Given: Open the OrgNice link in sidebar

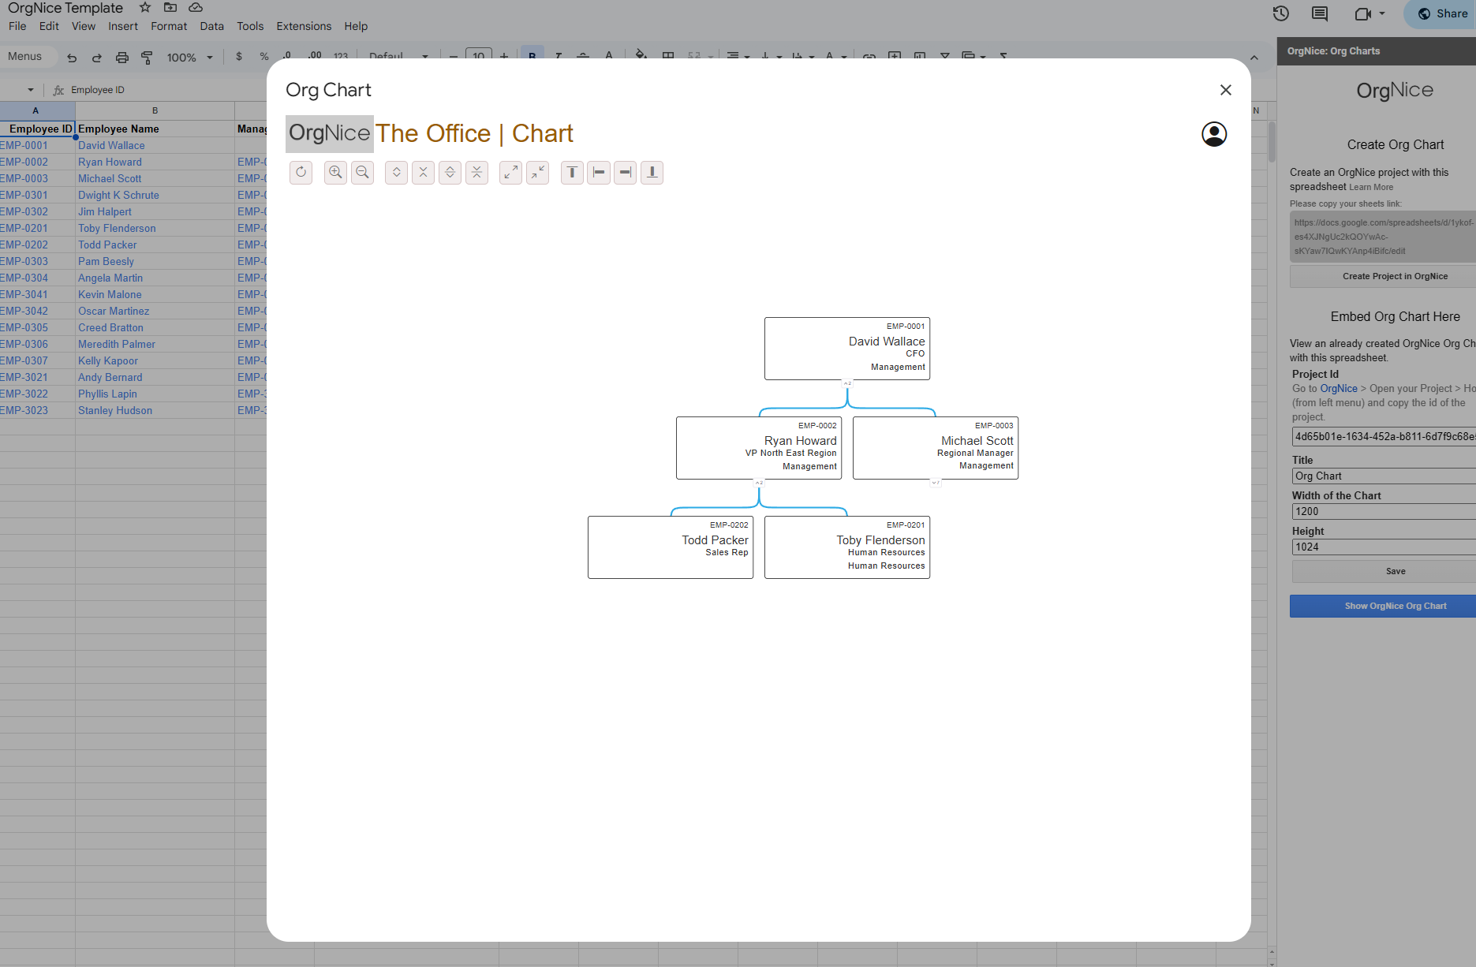Looking at the screenshot, I should 1339,388.
